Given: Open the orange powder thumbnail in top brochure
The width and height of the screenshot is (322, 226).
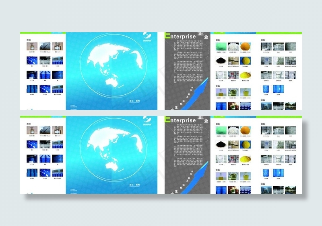Looking at the screenshot, I should point(246,46).
